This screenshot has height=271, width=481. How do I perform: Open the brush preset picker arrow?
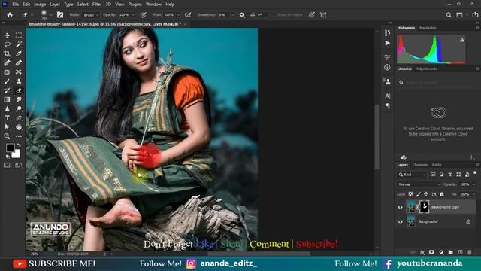[x=51, y=15]
